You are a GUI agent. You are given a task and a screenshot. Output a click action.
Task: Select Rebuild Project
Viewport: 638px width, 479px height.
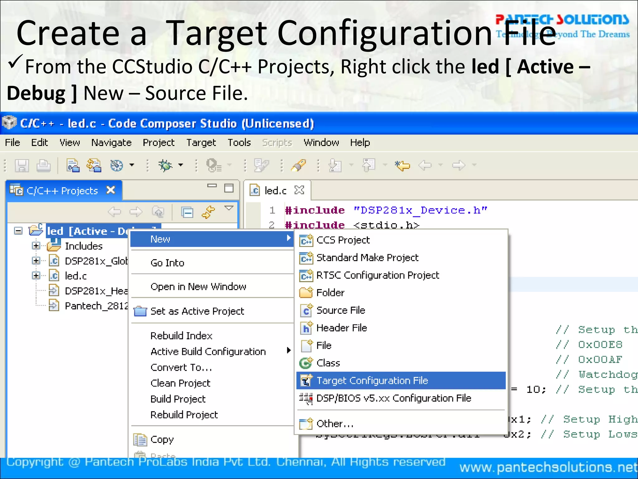pyautogui.click(x=212, y=415)
